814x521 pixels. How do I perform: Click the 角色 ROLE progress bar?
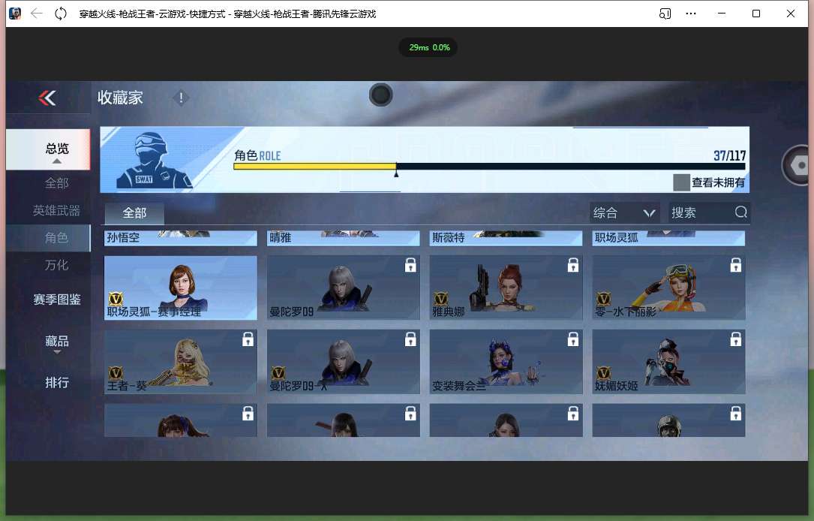click(x=489, y=166)
